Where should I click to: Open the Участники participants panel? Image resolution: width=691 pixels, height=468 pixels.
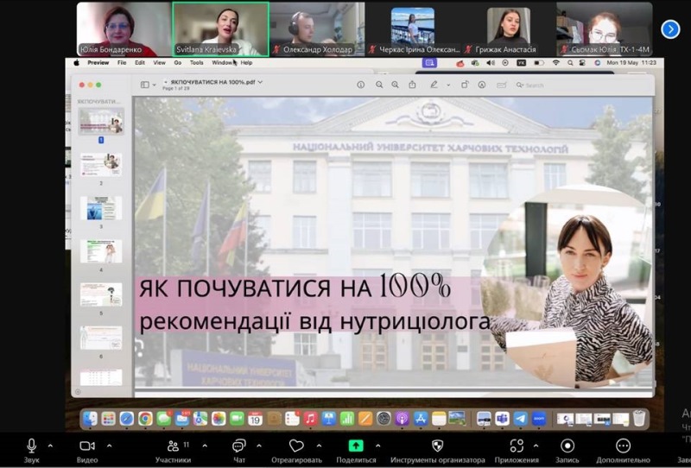coord(173,446)
